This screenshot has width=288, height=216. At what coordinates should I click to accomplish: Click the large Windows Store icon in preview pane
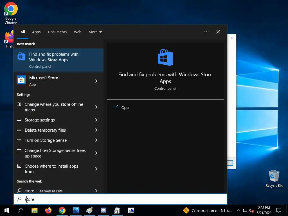pyautogui.click(x=165, y=57)
